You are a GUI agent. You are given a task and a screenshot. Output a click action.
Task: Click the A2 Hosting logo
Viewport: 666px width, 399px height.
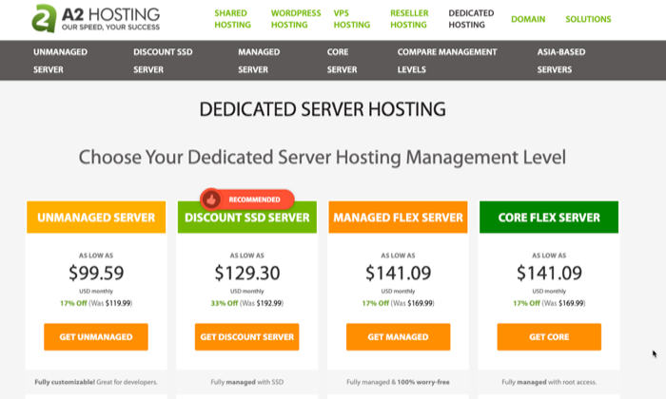click(96, 19)
